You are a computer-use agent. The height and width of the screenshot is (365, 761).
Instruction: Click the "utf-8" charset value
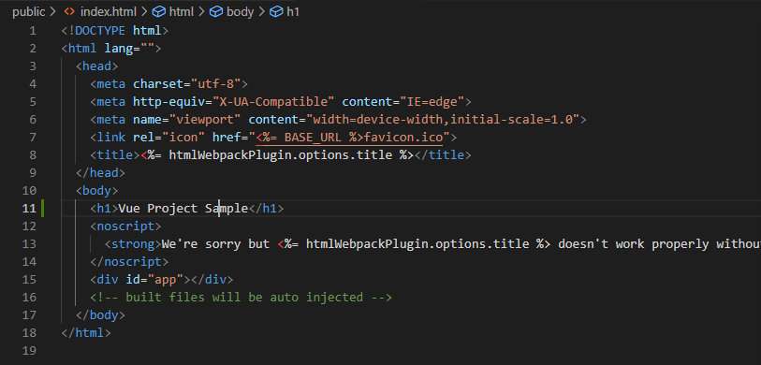(215, 84)
